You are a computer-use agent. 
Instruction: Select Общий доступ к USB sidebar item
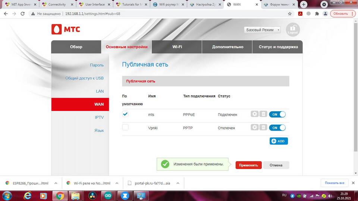84,78
